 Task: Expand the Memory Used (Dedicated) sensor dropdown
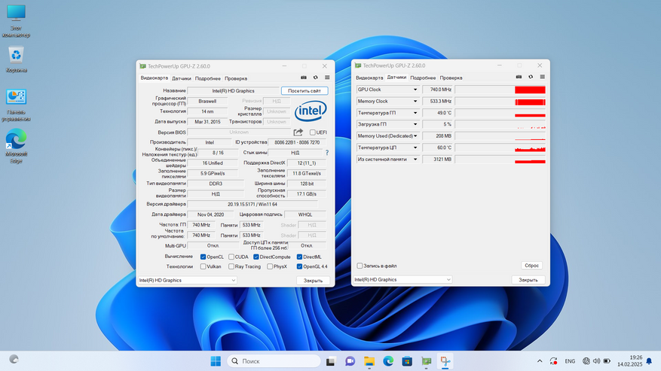pos(415,136)
